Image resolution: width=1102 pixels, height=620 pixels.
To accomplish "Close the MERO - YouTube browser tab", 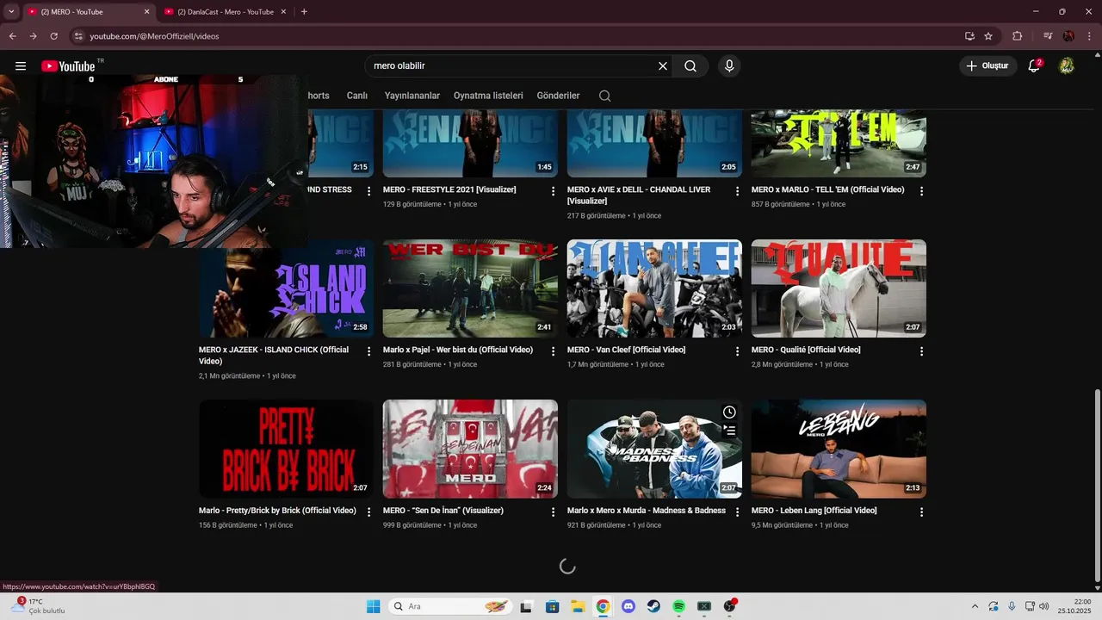I will pos(146,12).
